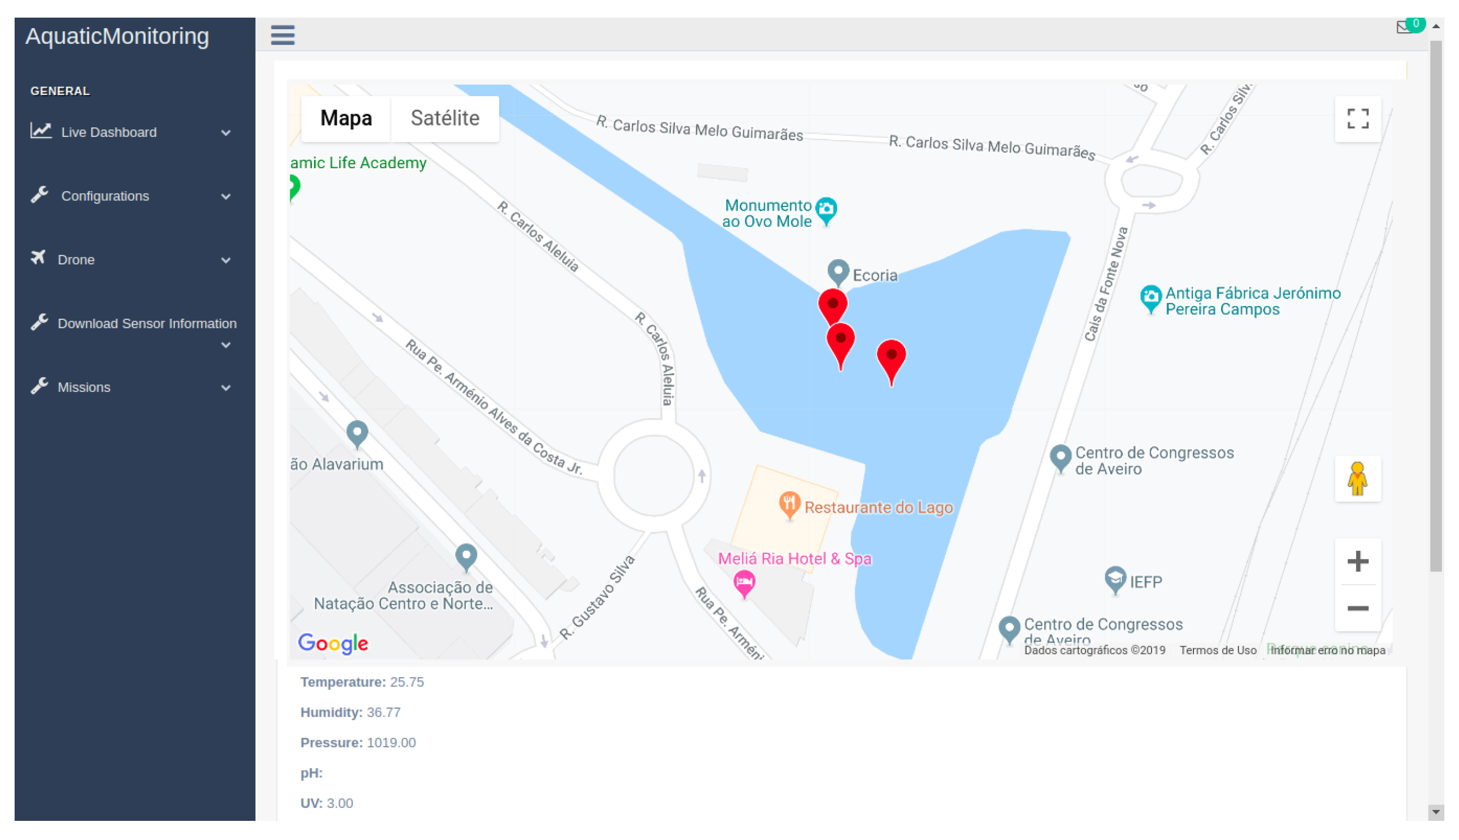Select the Restaurante do Lago marker
This screenshot has height=840, width=1459.
(789, 504)
